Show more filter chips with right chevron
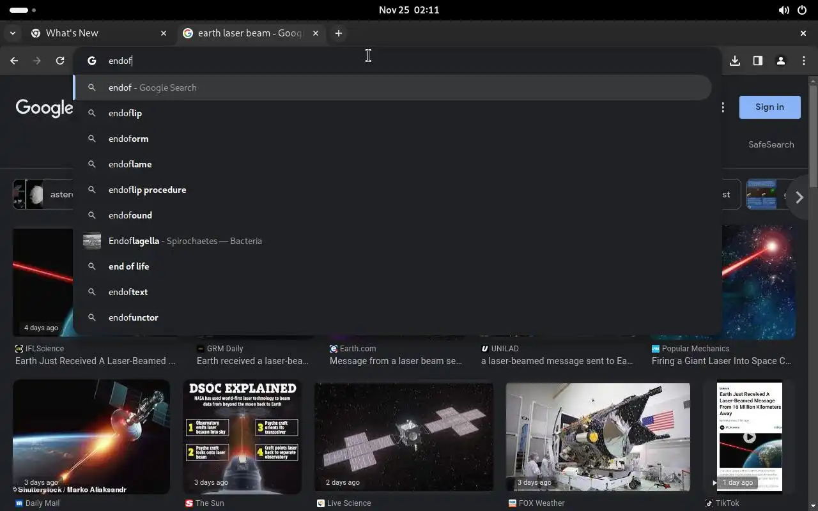Viewport: 818px width, 511px height. 799,197
